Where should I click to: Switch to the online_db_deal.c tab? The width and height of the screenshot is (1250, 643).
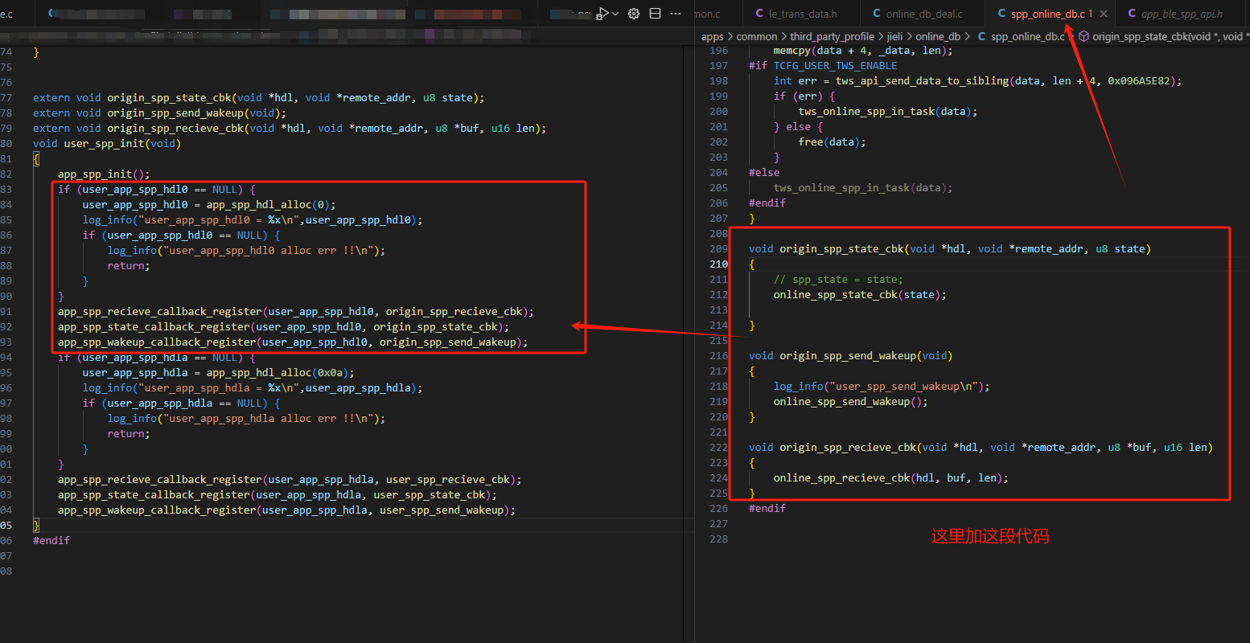(923, 14)
